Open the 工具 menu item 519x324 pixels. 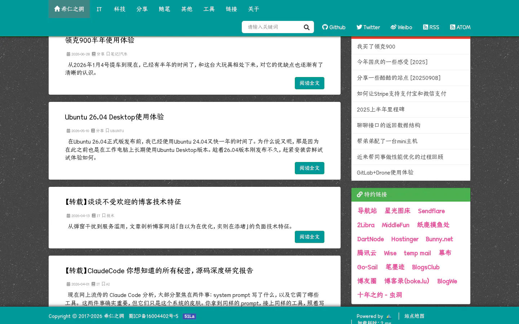click(209, 9)
